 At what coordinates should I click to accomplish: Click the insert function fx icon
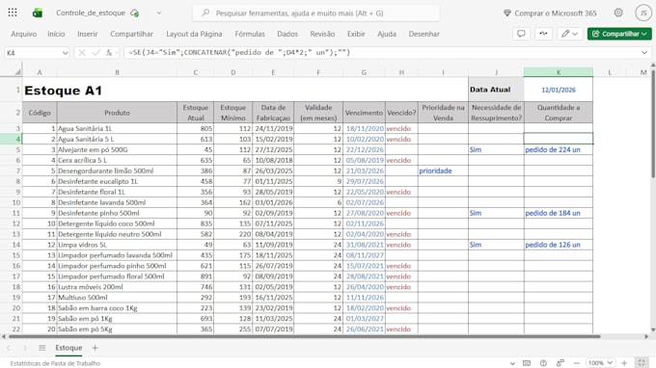coord(109,53)
